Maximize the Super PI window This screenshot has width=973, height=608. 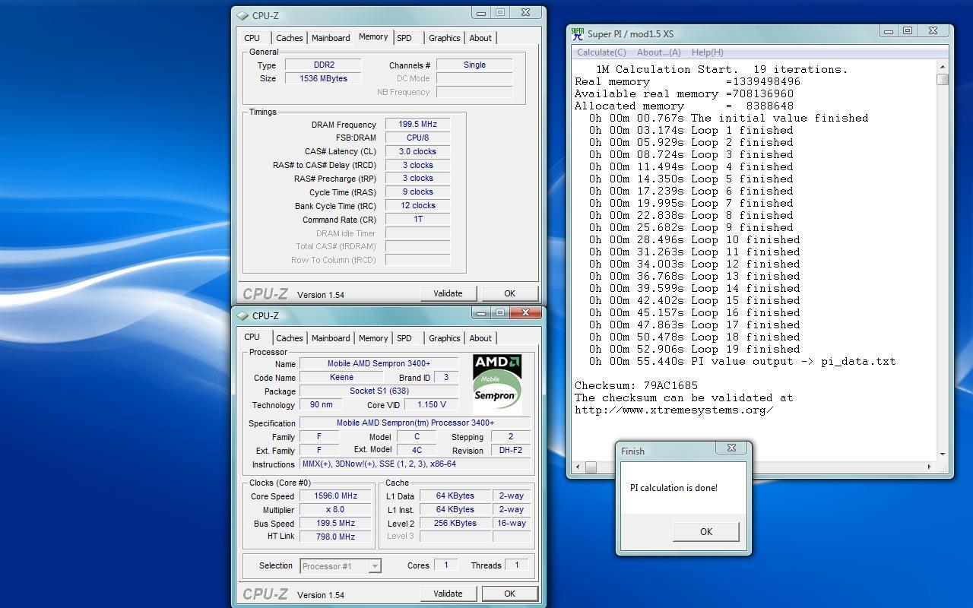coord(907,30)
